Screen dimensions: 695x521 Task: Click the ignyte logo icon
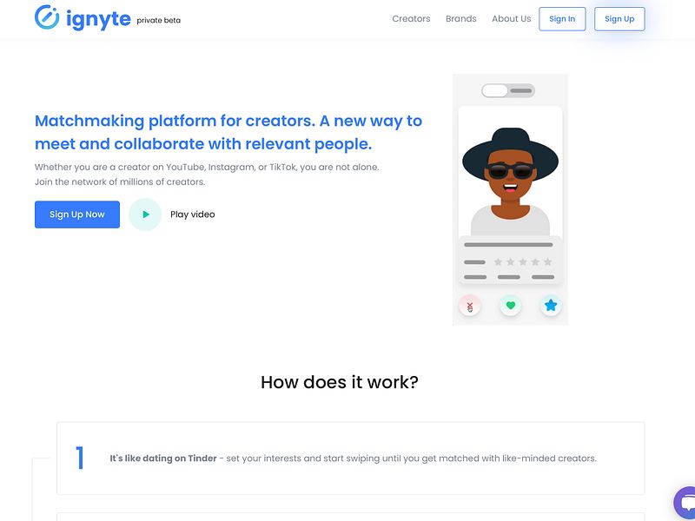(x=47, y=17)
